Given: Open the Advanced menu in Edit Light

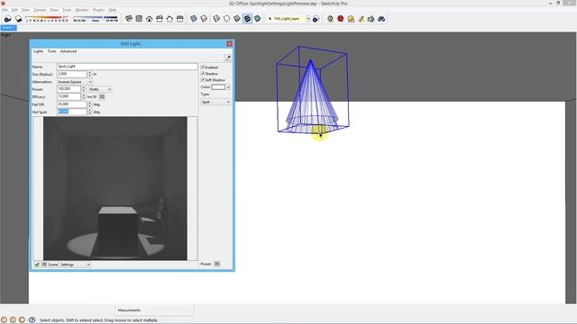Looking at the screenshot, I should pos(69,51).
